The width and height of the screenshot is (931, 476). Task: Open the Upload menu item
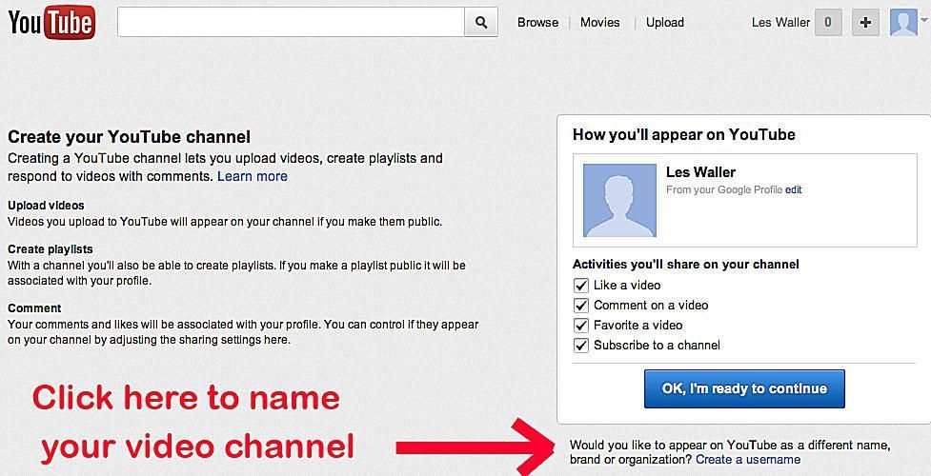tap(665, 23)
